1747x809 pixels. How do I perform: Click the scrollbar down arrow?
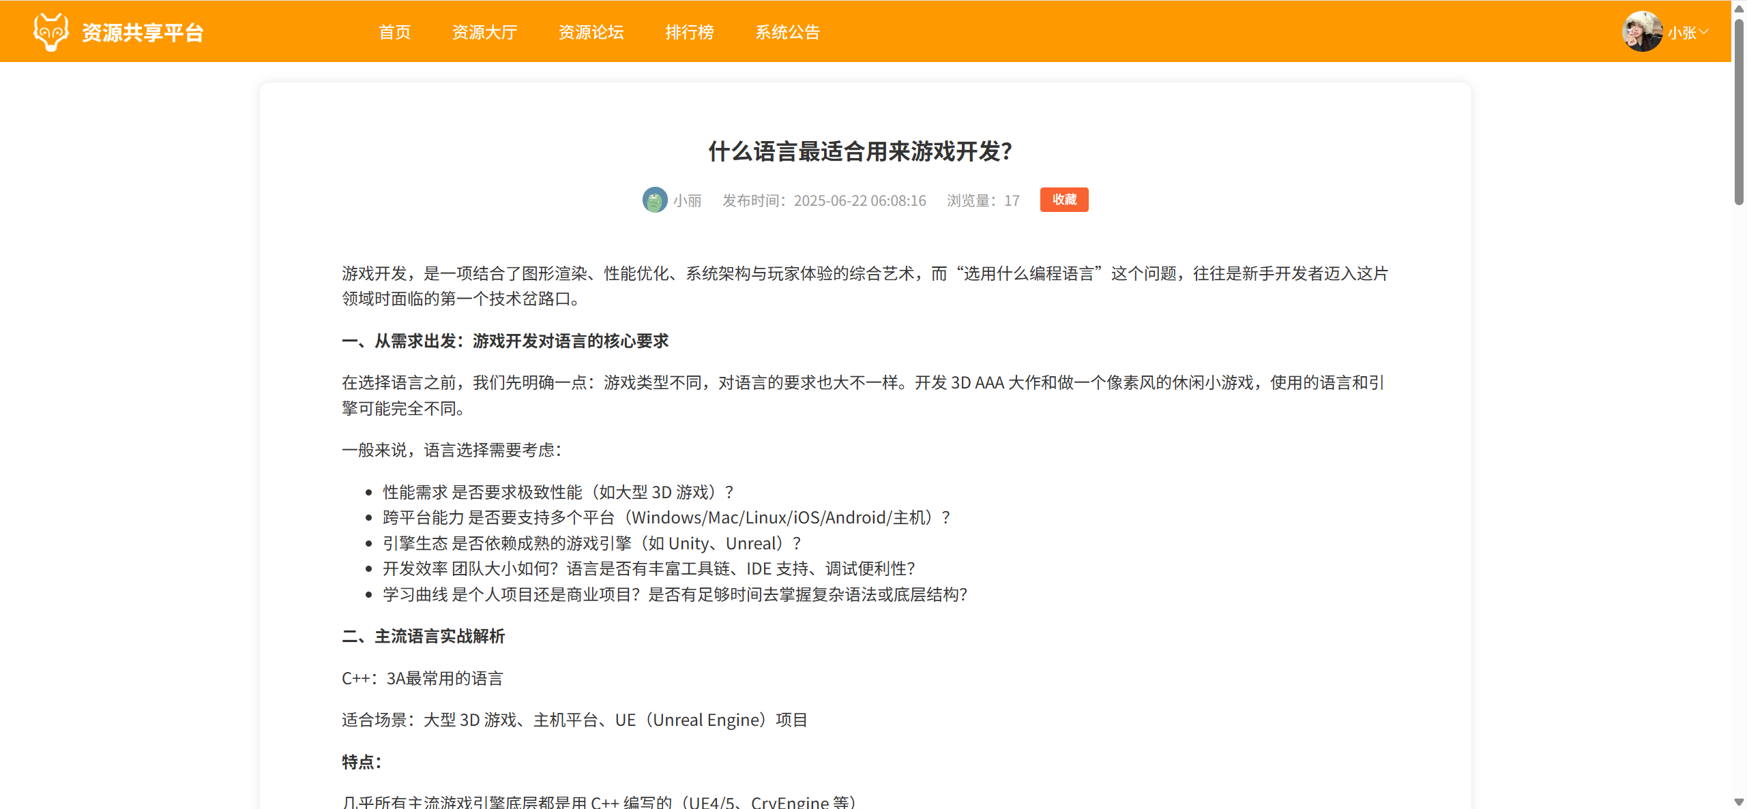(x=1739, y=802)
